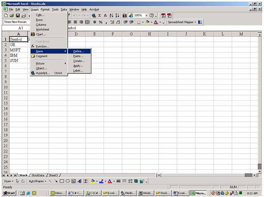Click the Increase Indent icon
This screenshot has height=197, width=264.
pos(131,22)
